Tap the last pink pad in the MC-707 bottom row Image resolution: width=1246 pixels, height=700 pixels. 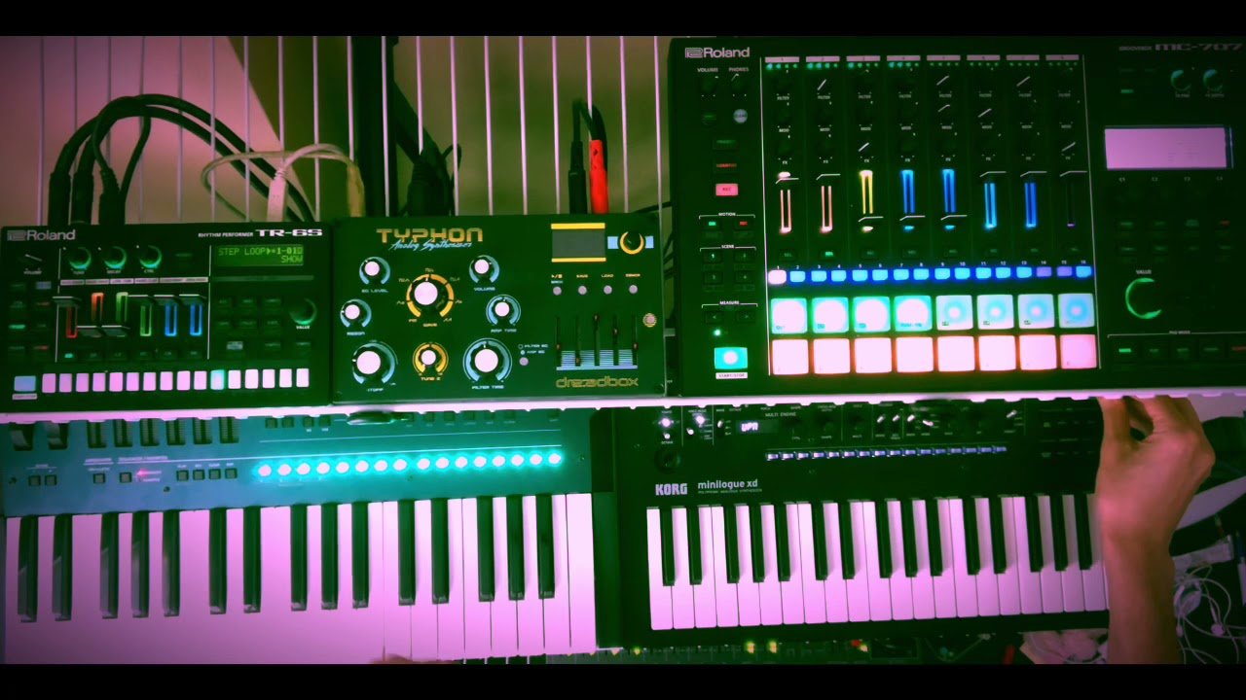point(1078,352)
